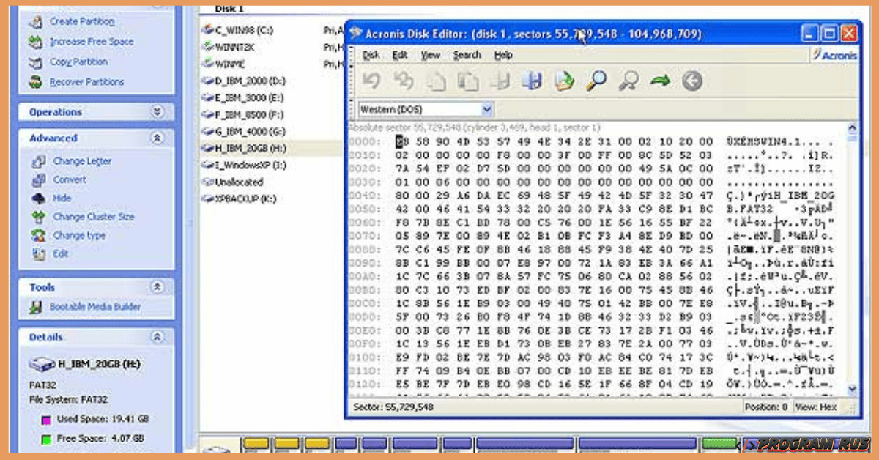Collapse the Advanced panel
Viewport: 879px width, 460px height.
tap(157, 138)
